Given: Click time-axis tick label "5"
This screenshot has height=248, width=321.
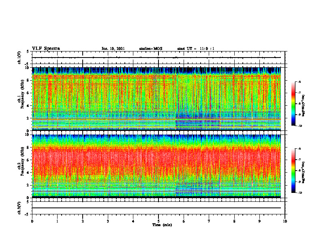Looking at the screenshot, I should (158, 221).
